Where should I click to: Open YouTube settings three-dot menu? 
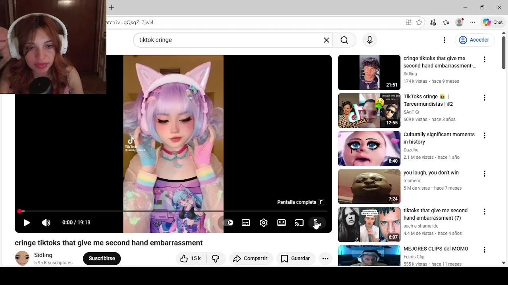[444, 40]
